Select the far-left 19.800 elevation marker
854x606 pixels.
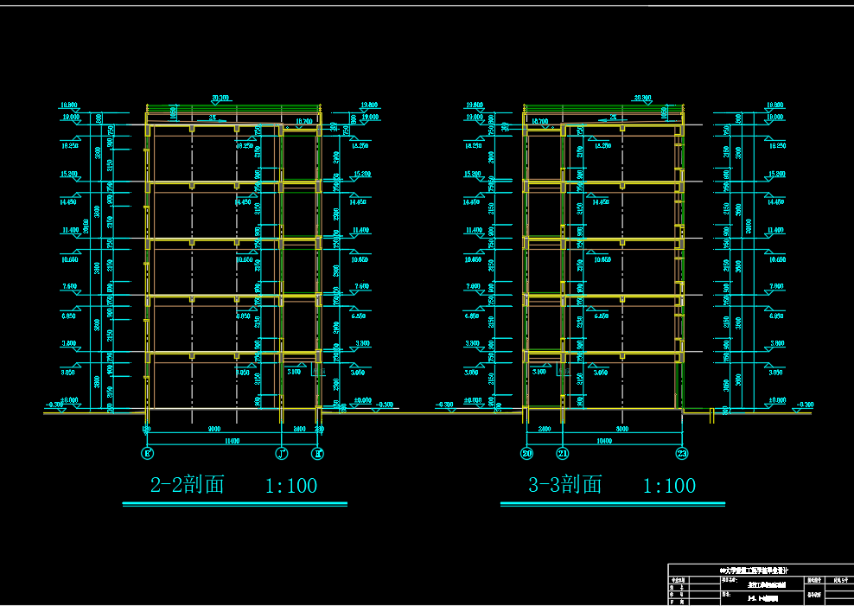coord(68,105)
